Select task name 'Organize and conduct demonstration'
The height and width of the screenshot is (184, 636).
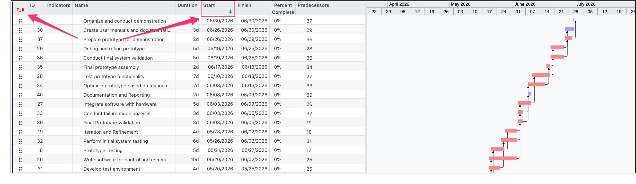click(125, 21)
